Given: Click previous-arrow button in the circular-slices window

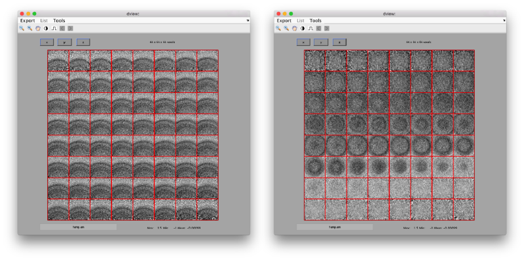Looking at the screenshot, I should click(318, 28).
